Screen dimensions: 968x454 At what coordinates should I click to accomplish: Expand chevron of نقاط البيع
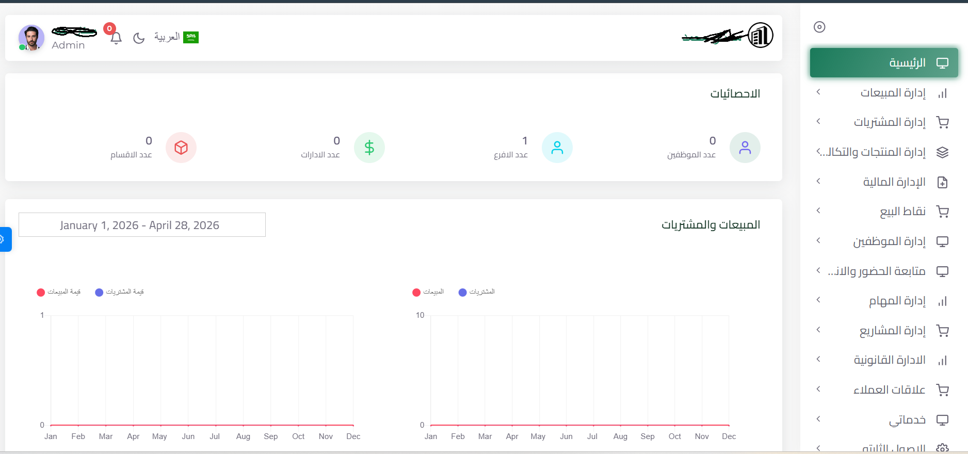click(818, 210)
